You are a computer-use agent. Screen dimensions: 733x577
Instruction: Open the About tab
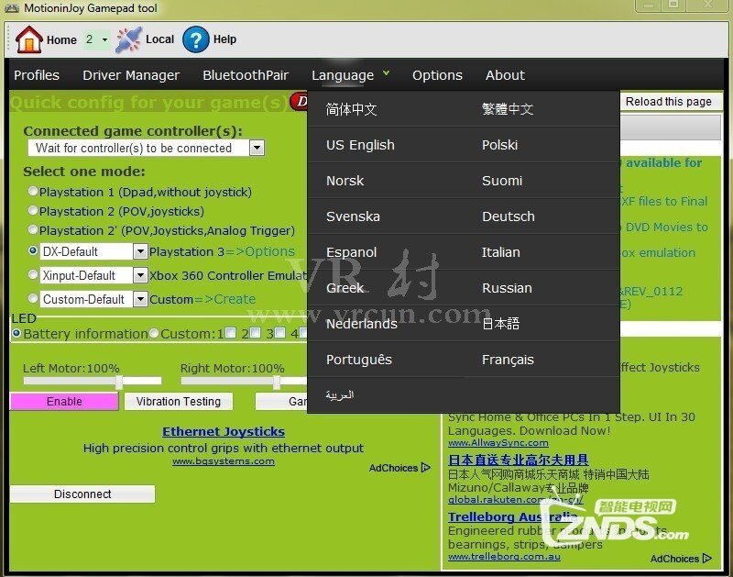coord(505,75)
